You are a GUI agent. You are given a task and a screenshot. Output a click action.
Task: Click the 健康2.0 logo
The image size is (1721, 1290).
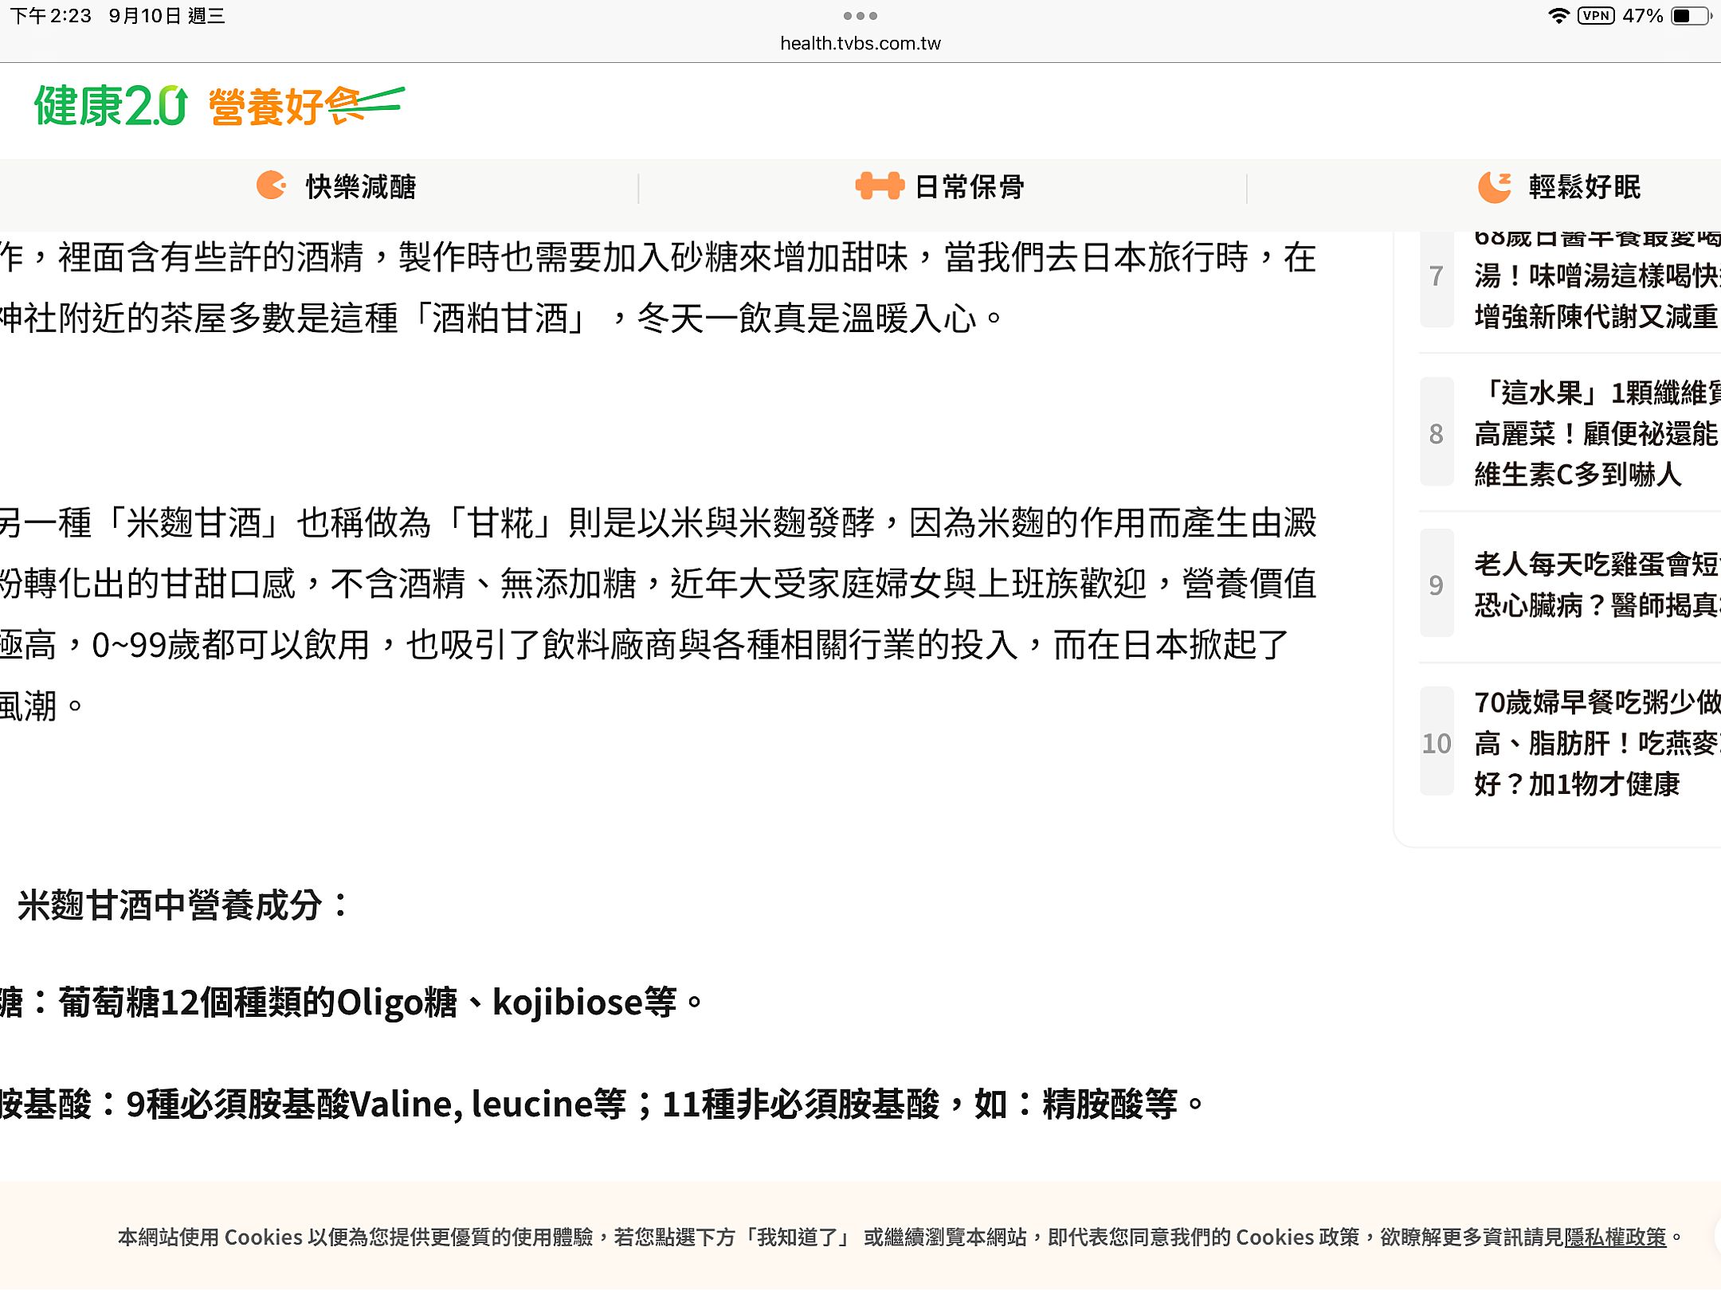(110, 106)
